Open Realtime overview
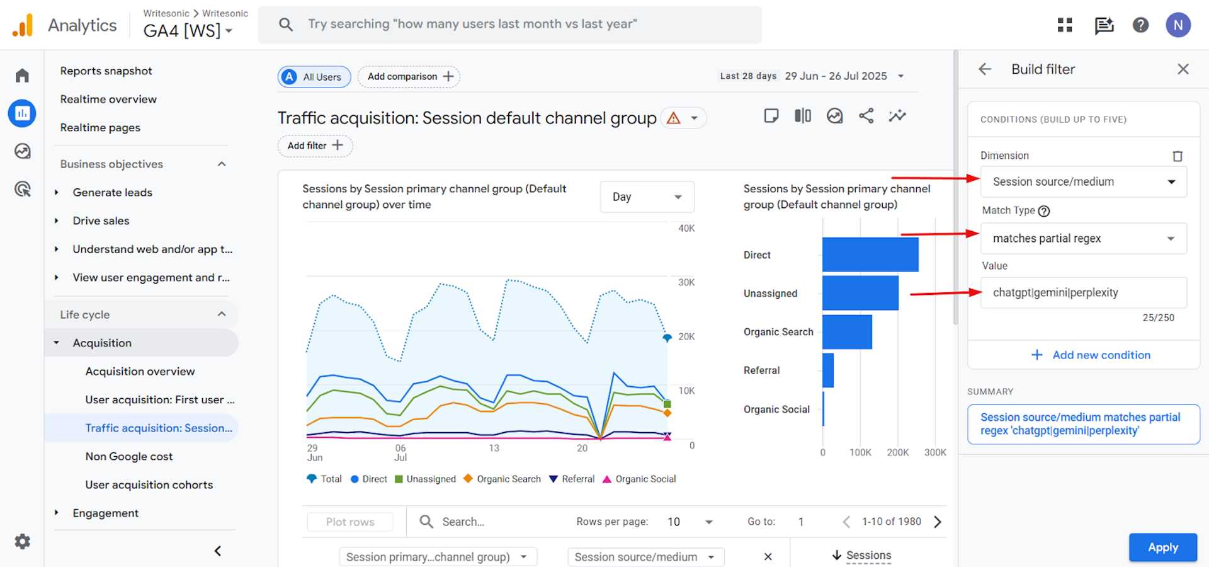 [x=108, y=100]
